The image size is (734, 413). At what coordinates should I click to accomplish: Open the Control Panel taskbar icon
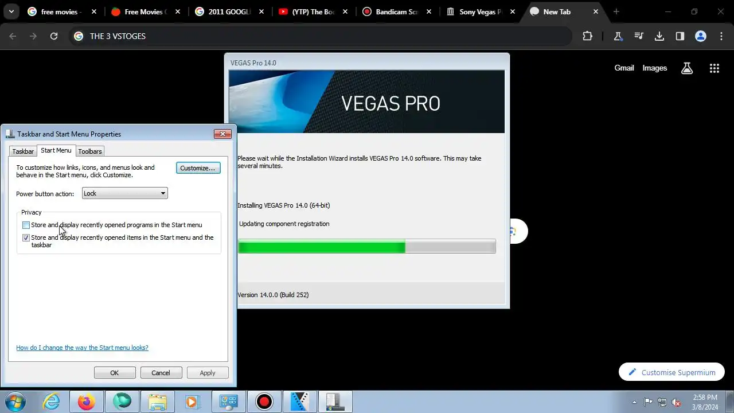click(229, 402)
